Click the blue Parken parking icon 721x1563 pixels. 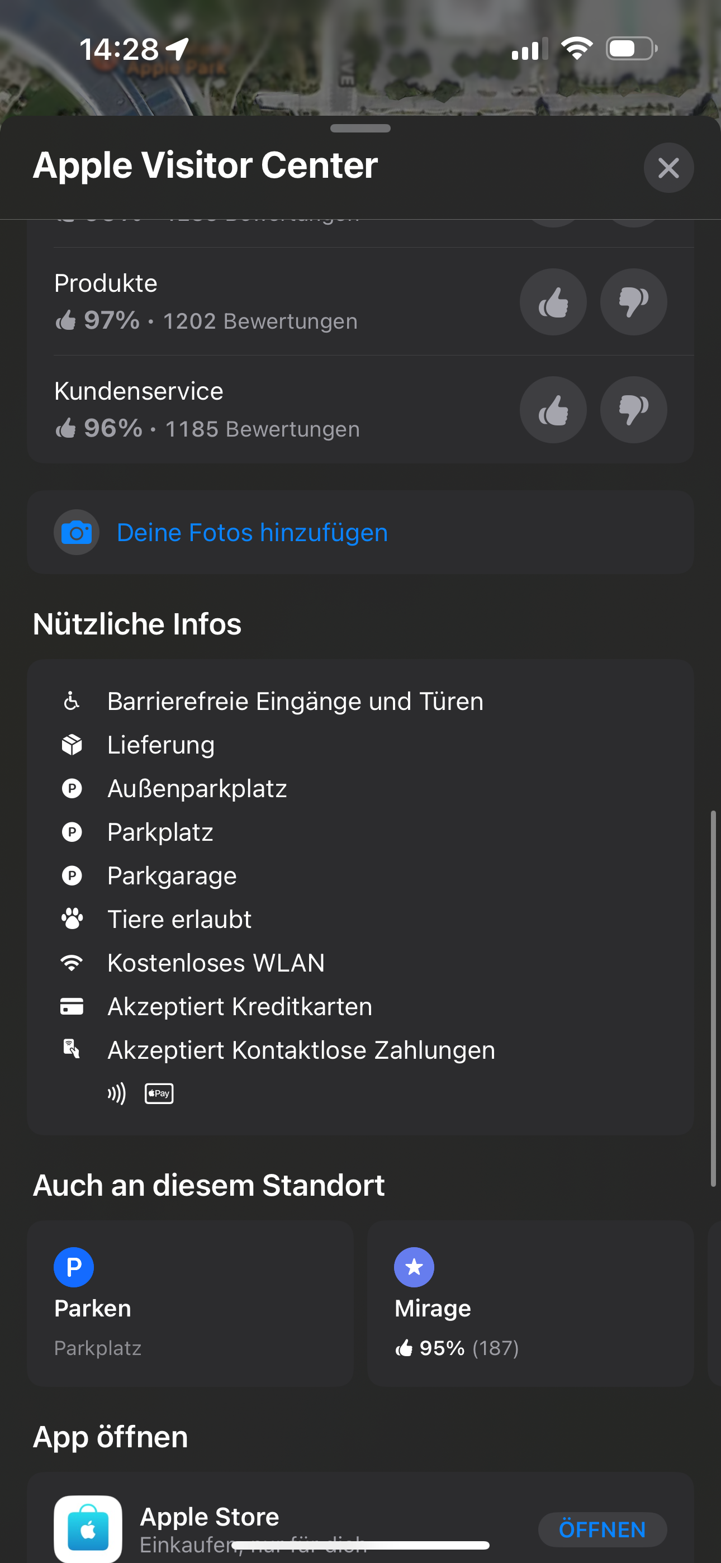(73, 1267)
